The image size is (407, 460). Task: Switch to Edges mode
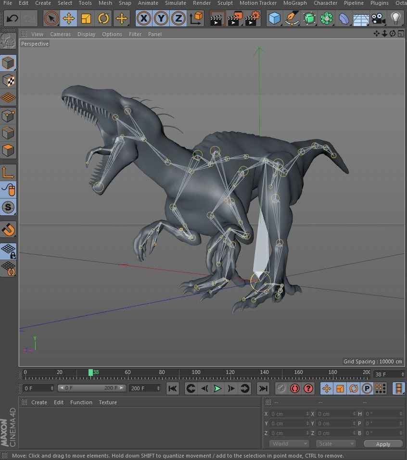pos(8,133)
